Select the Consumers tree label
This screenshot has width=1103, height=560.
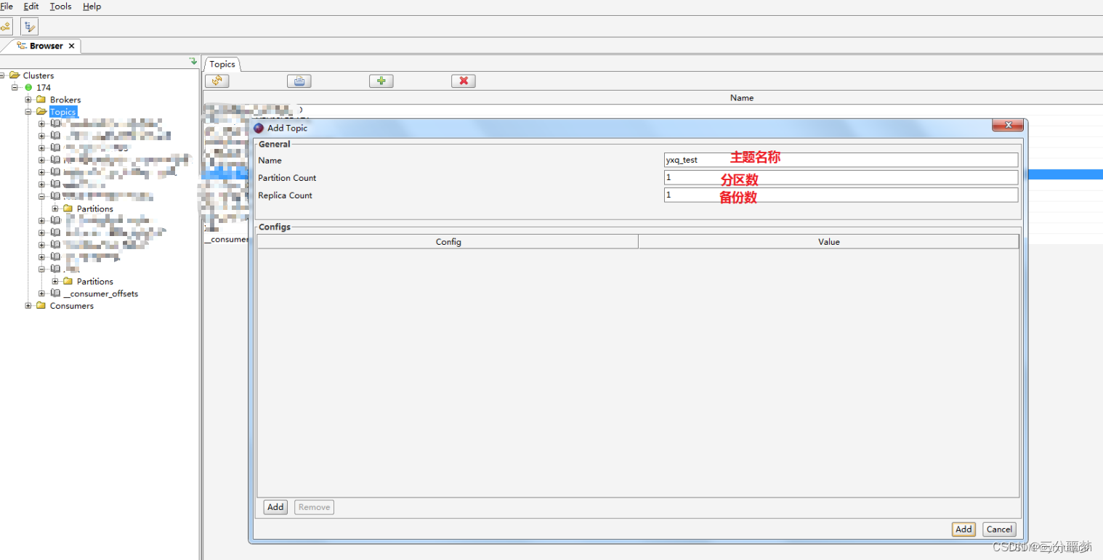coord(71,307)
